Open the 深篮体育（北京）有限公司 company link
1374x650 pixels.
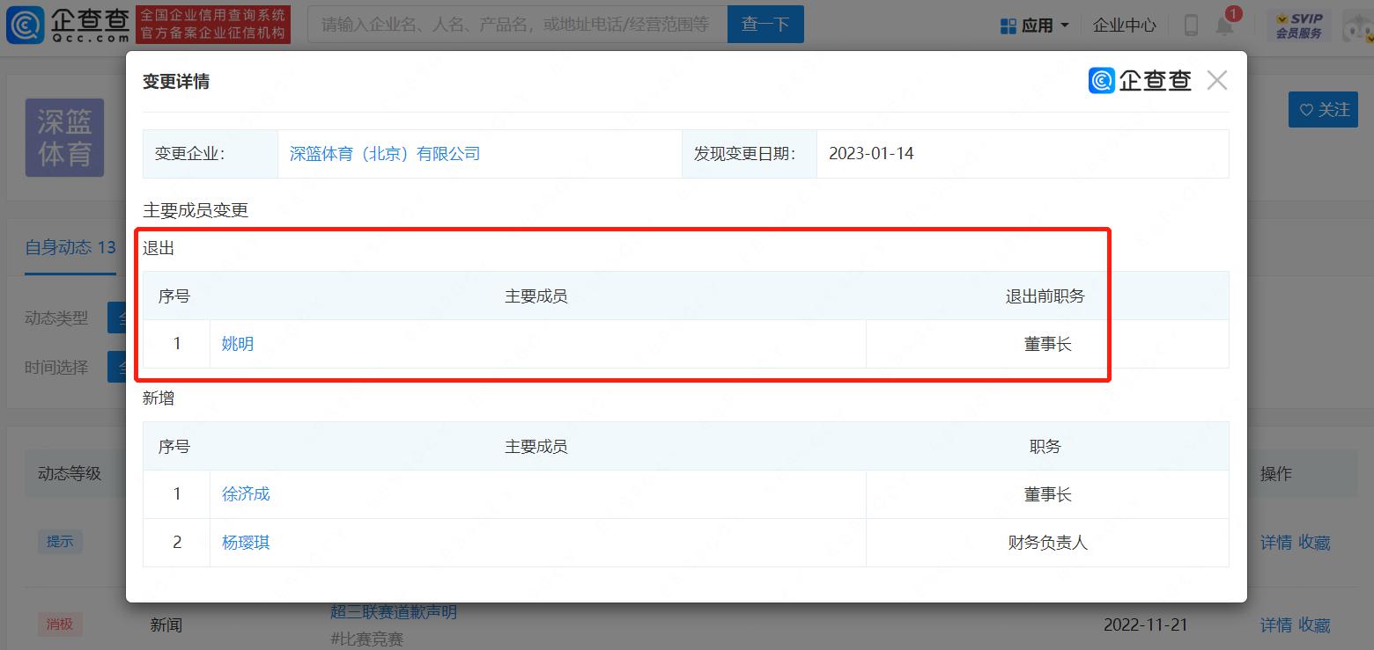385,154
